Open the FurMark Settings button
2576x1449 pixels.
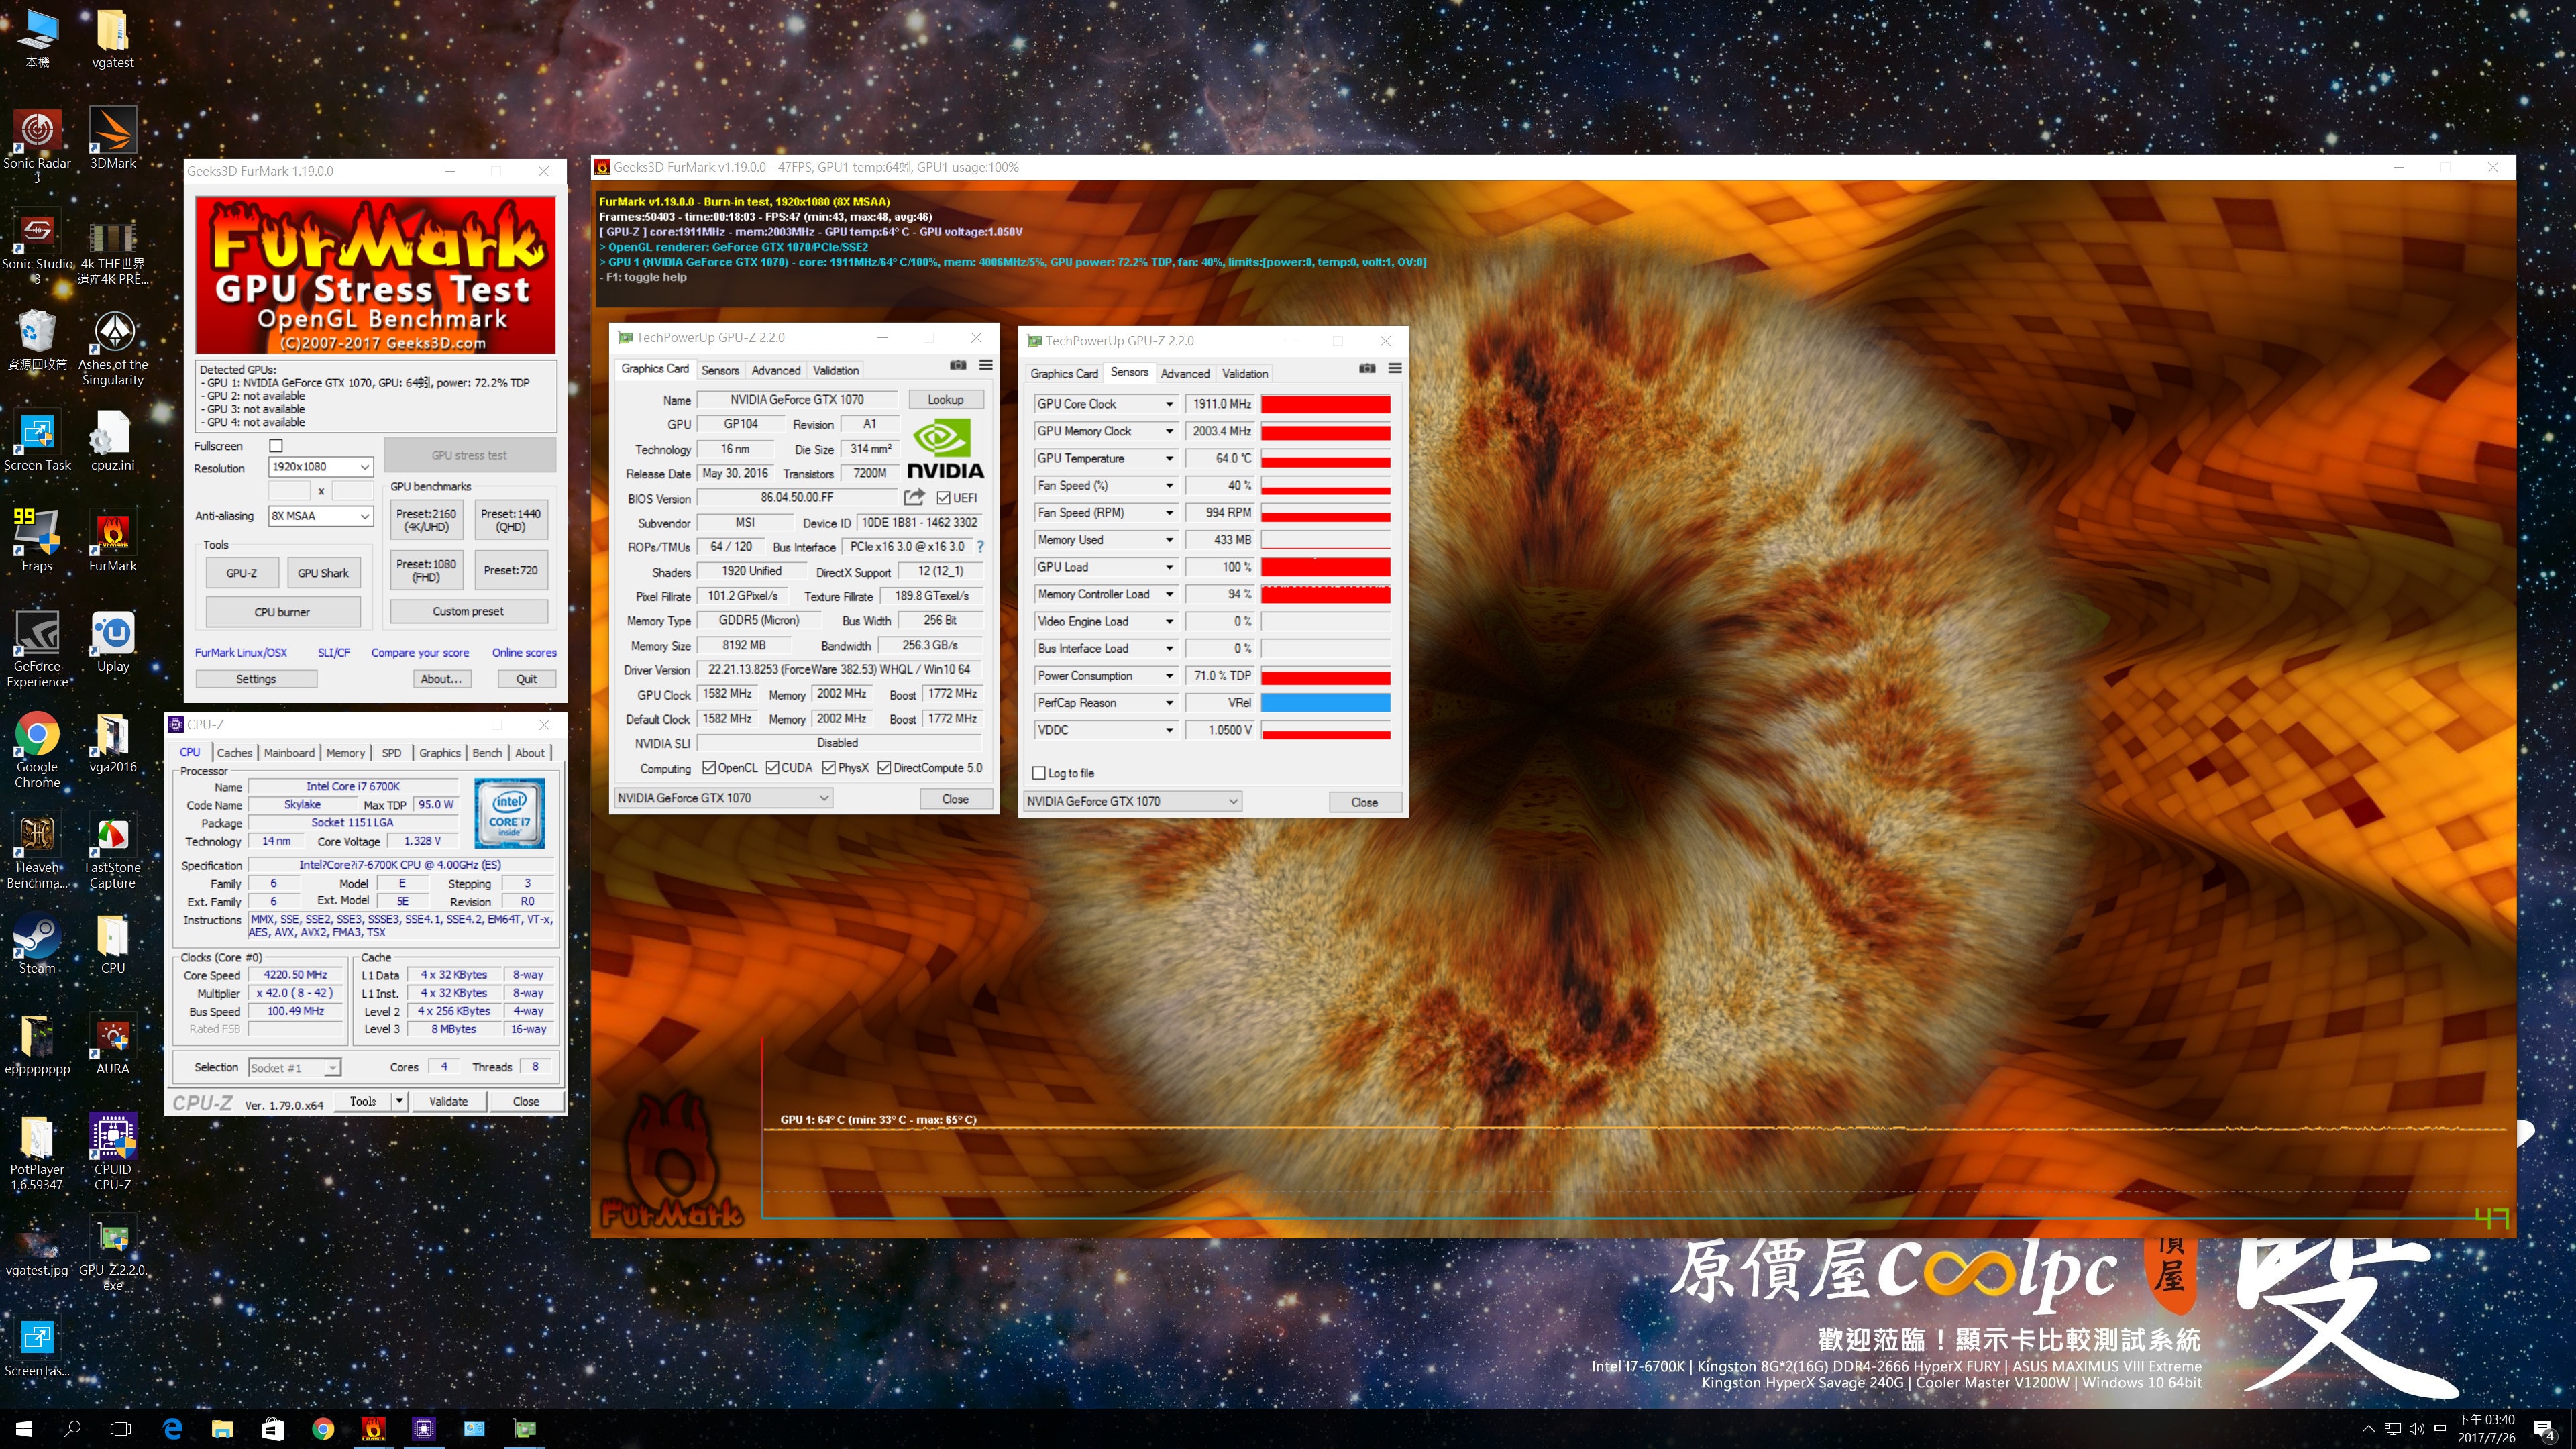(256, 678)
